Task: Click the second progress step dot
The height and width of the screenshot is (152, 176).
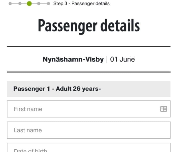Action: 20,4
